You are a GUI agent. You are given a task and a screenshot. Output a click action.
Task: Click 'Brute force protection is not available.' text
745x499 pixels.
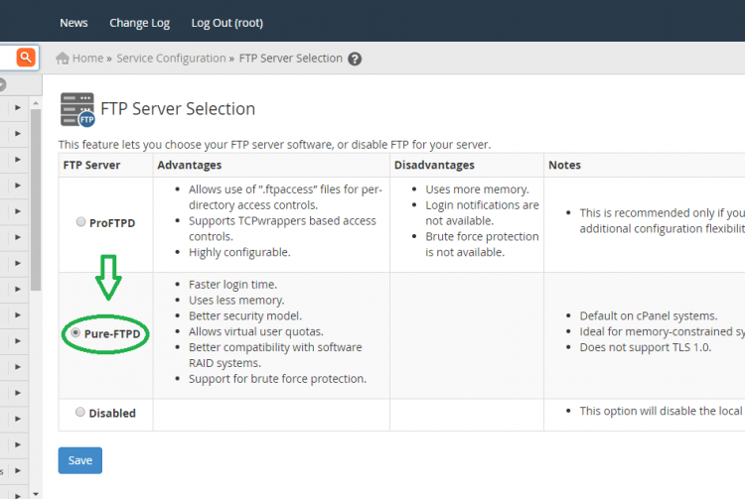[482, 244]
